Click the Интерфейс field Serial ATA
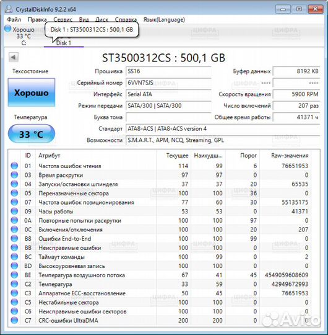328x335 pixels. pyautogui.click(x=168, y=94)
